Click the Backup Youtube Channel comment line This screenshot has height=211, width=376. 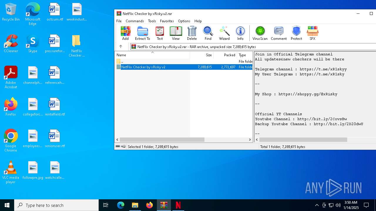click(309, 124)
